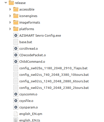Select config_sw02bs_1180_2048_2910_7laps.bat file

tap(53, 68)
